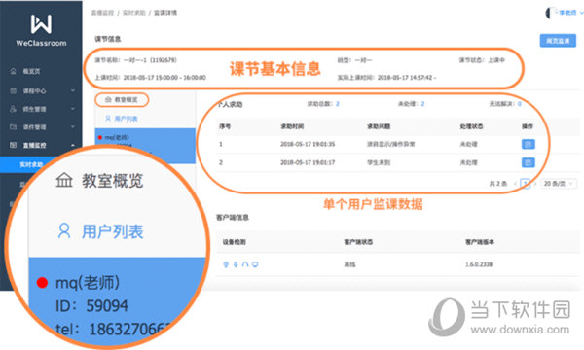This screenshot has height=350, width=584.
Task: Select 实时求助 submenu item
Action: click(x=32, y=164)
